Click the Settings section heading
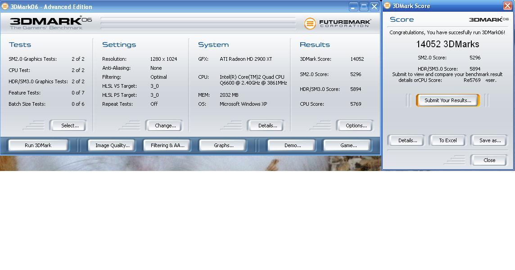Image resolution: width=515 pixels, height=270 pixels. (x=119, y=45)
